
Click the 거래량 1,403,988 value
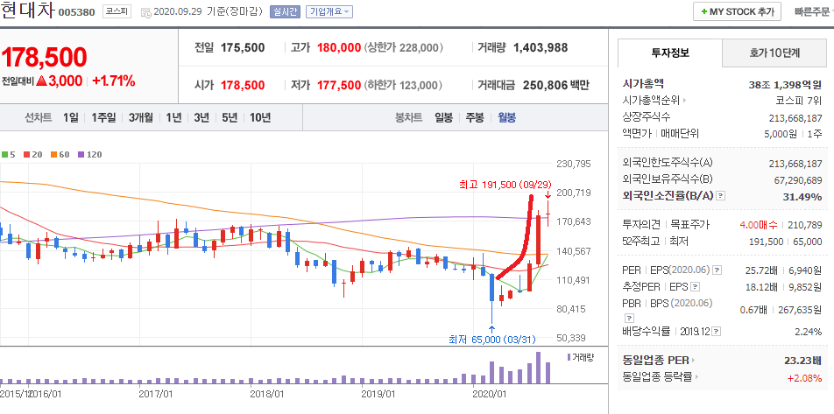click(x=541, y=48)
